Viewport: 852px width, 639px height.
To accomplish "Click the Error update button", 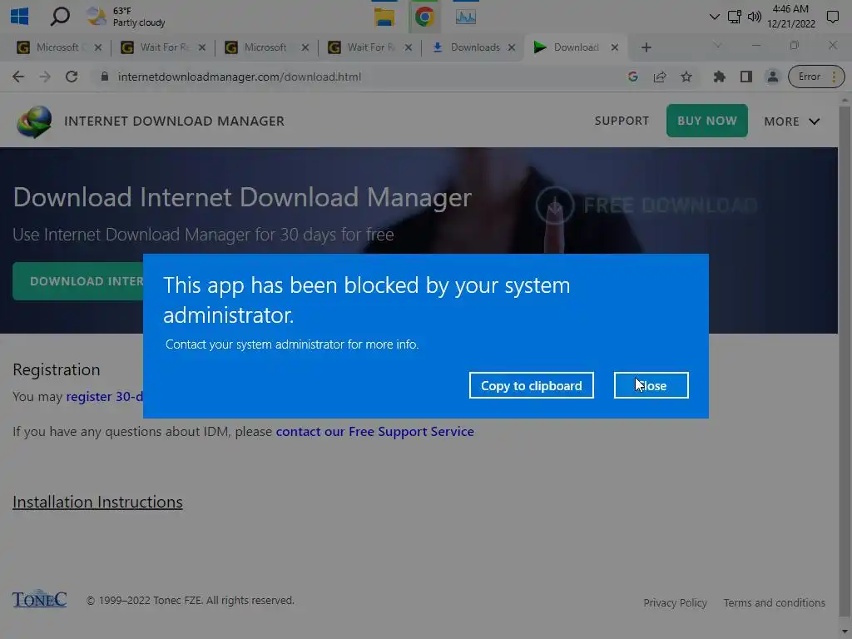I will coord(816,77).
